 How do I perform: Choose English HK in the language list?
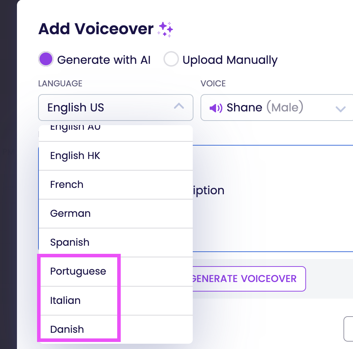coord(116,156)
